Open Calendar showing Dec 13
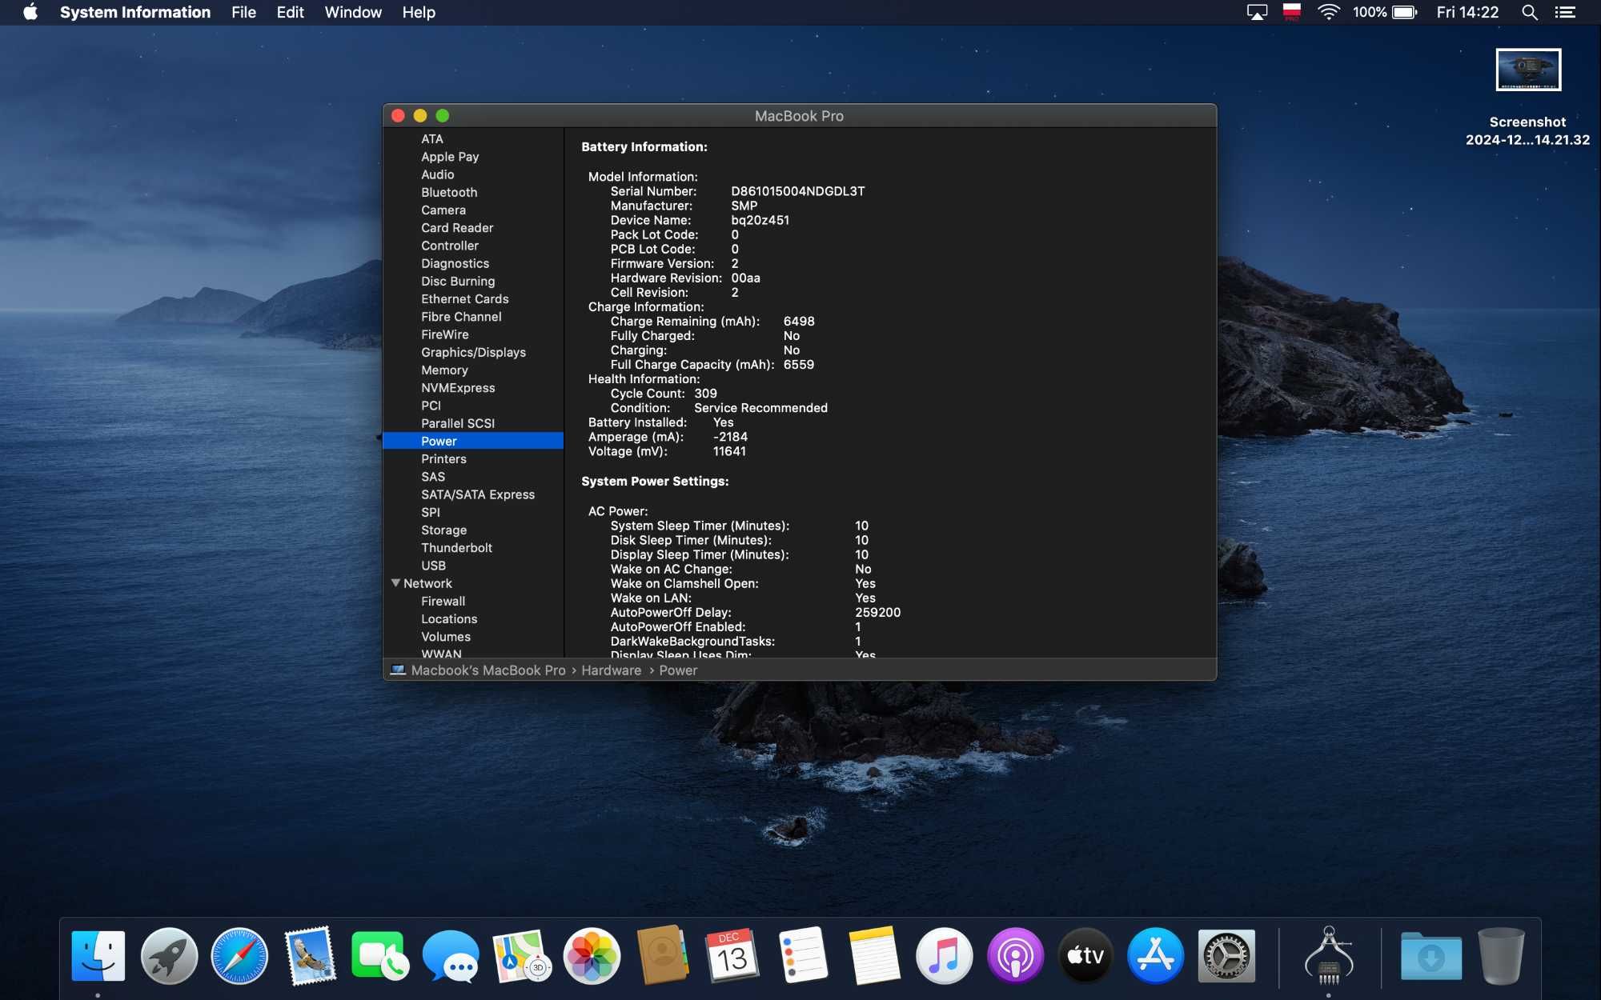1601x1000 pixels. click(x=732, y=956)
